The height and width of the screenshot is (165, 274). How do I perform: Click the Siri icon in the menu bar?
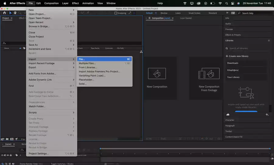pyautogui.click(x=238, y=3)
